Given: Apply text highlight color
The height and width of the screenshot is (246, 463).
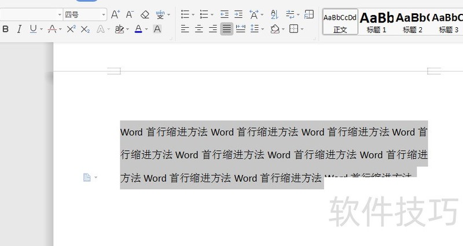Looking at the screenshot, I should point(119,29).
